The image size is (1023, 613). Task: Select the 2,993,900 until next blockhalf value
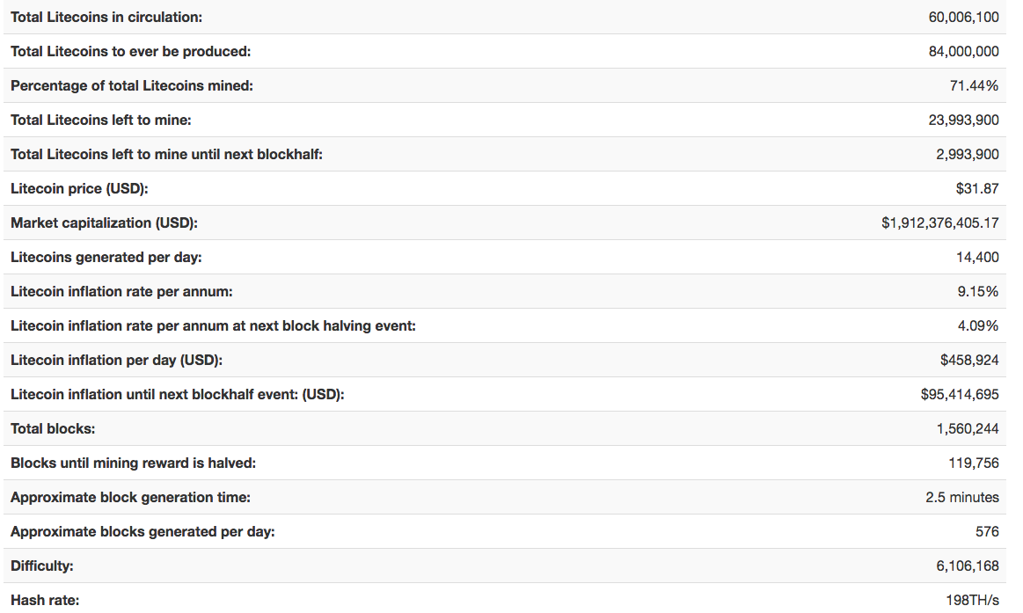tap(967, 155)
